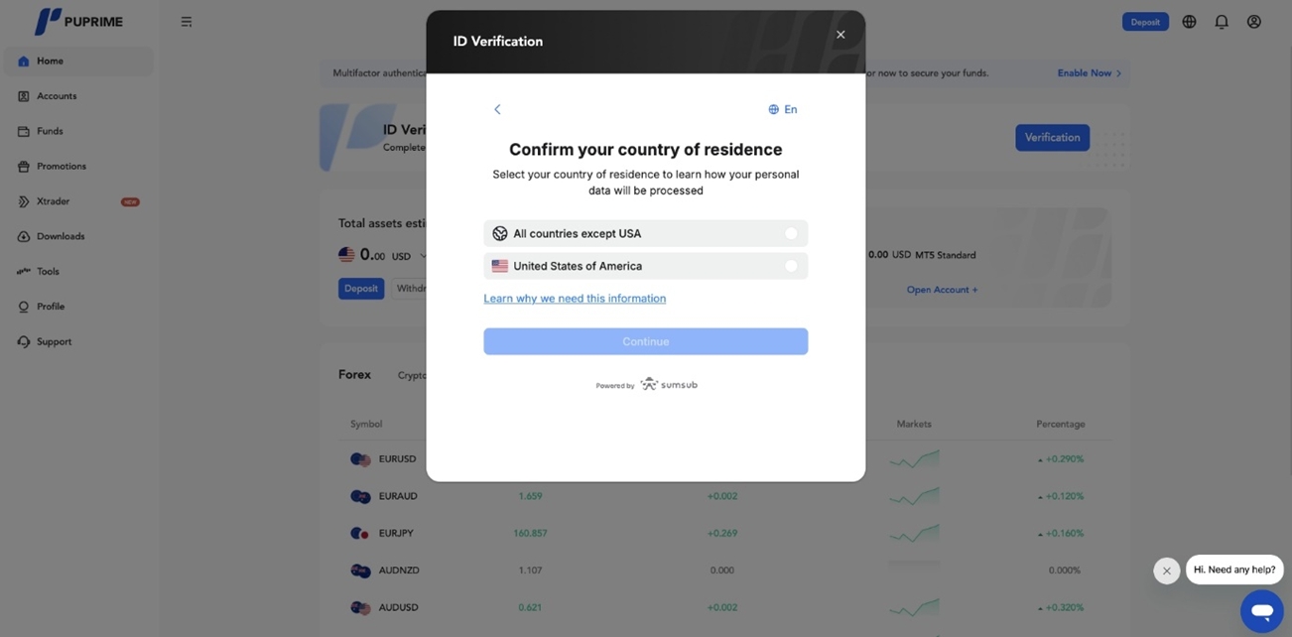The width and height of the screenshot is (1292, 637).
Task: Select 'All countries except USA' radio option
Action: pos(790,234)
